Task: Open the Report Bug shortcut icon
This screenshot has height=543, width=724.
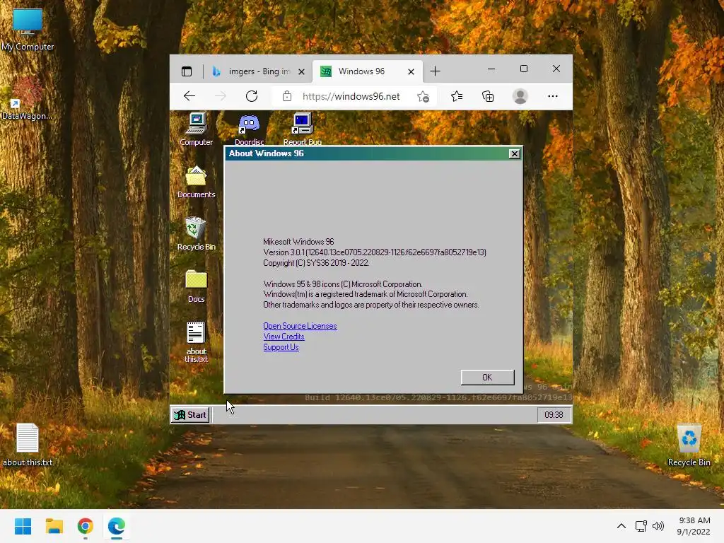Action: pos(302,129)
